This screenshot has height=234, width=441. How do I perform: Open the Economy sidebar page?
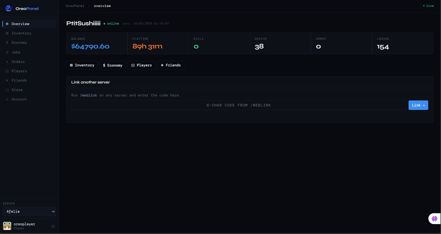[30, 43]
